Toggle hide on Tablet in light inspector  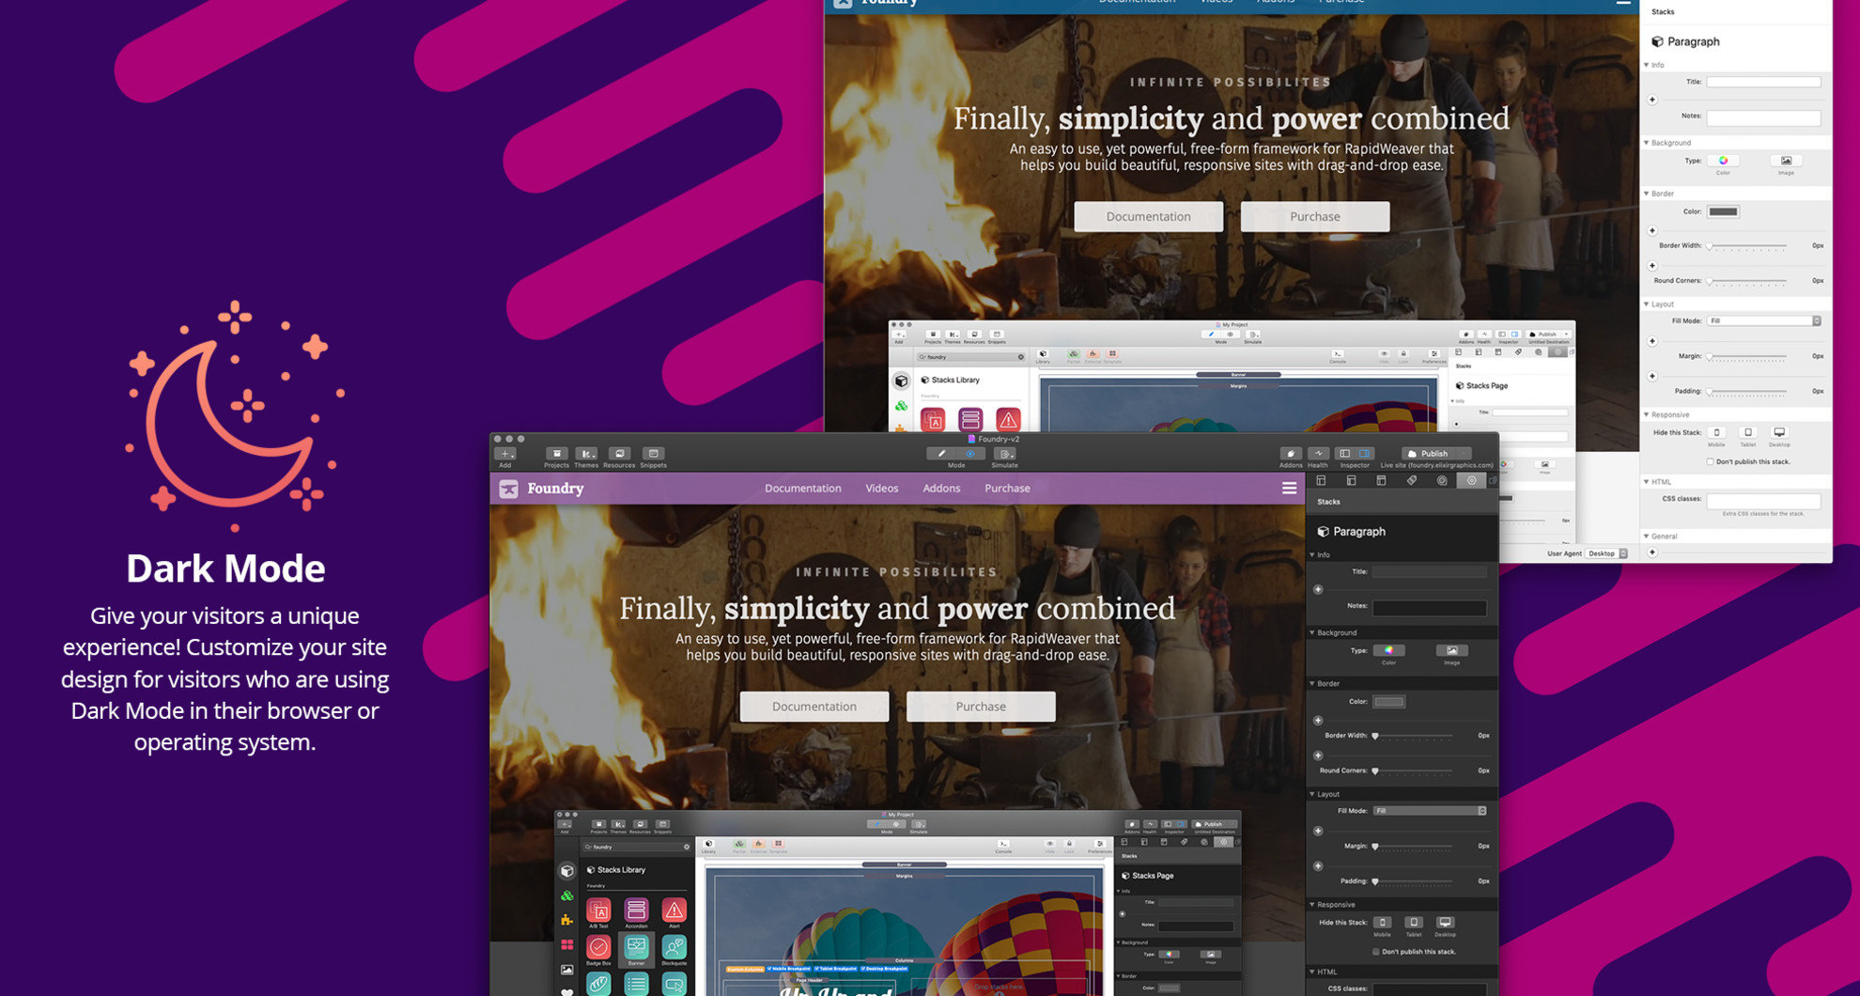coord(1748,433)
